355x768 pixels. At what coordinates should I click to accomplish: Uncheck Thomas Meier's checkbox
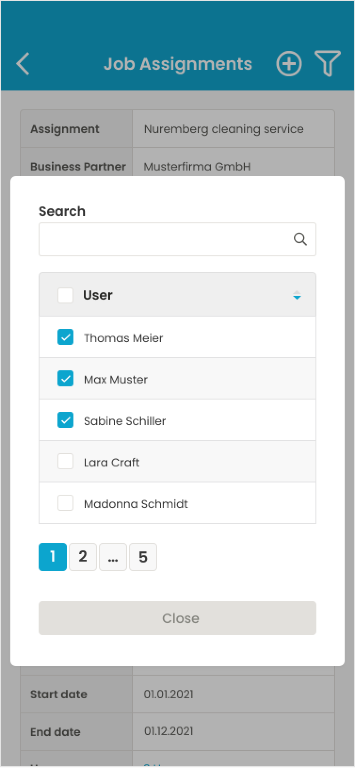tap(65, 337)
